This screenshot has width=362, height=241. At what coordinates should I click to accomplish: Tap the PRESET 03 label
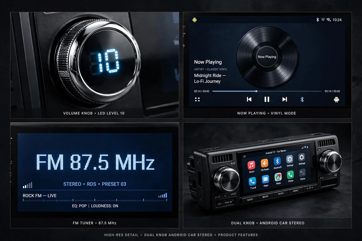coord(114,184)
